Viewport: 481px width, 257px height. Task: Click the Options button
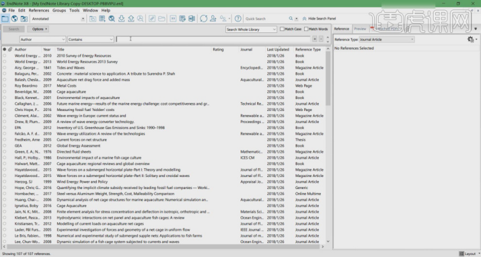pos(38,29)
